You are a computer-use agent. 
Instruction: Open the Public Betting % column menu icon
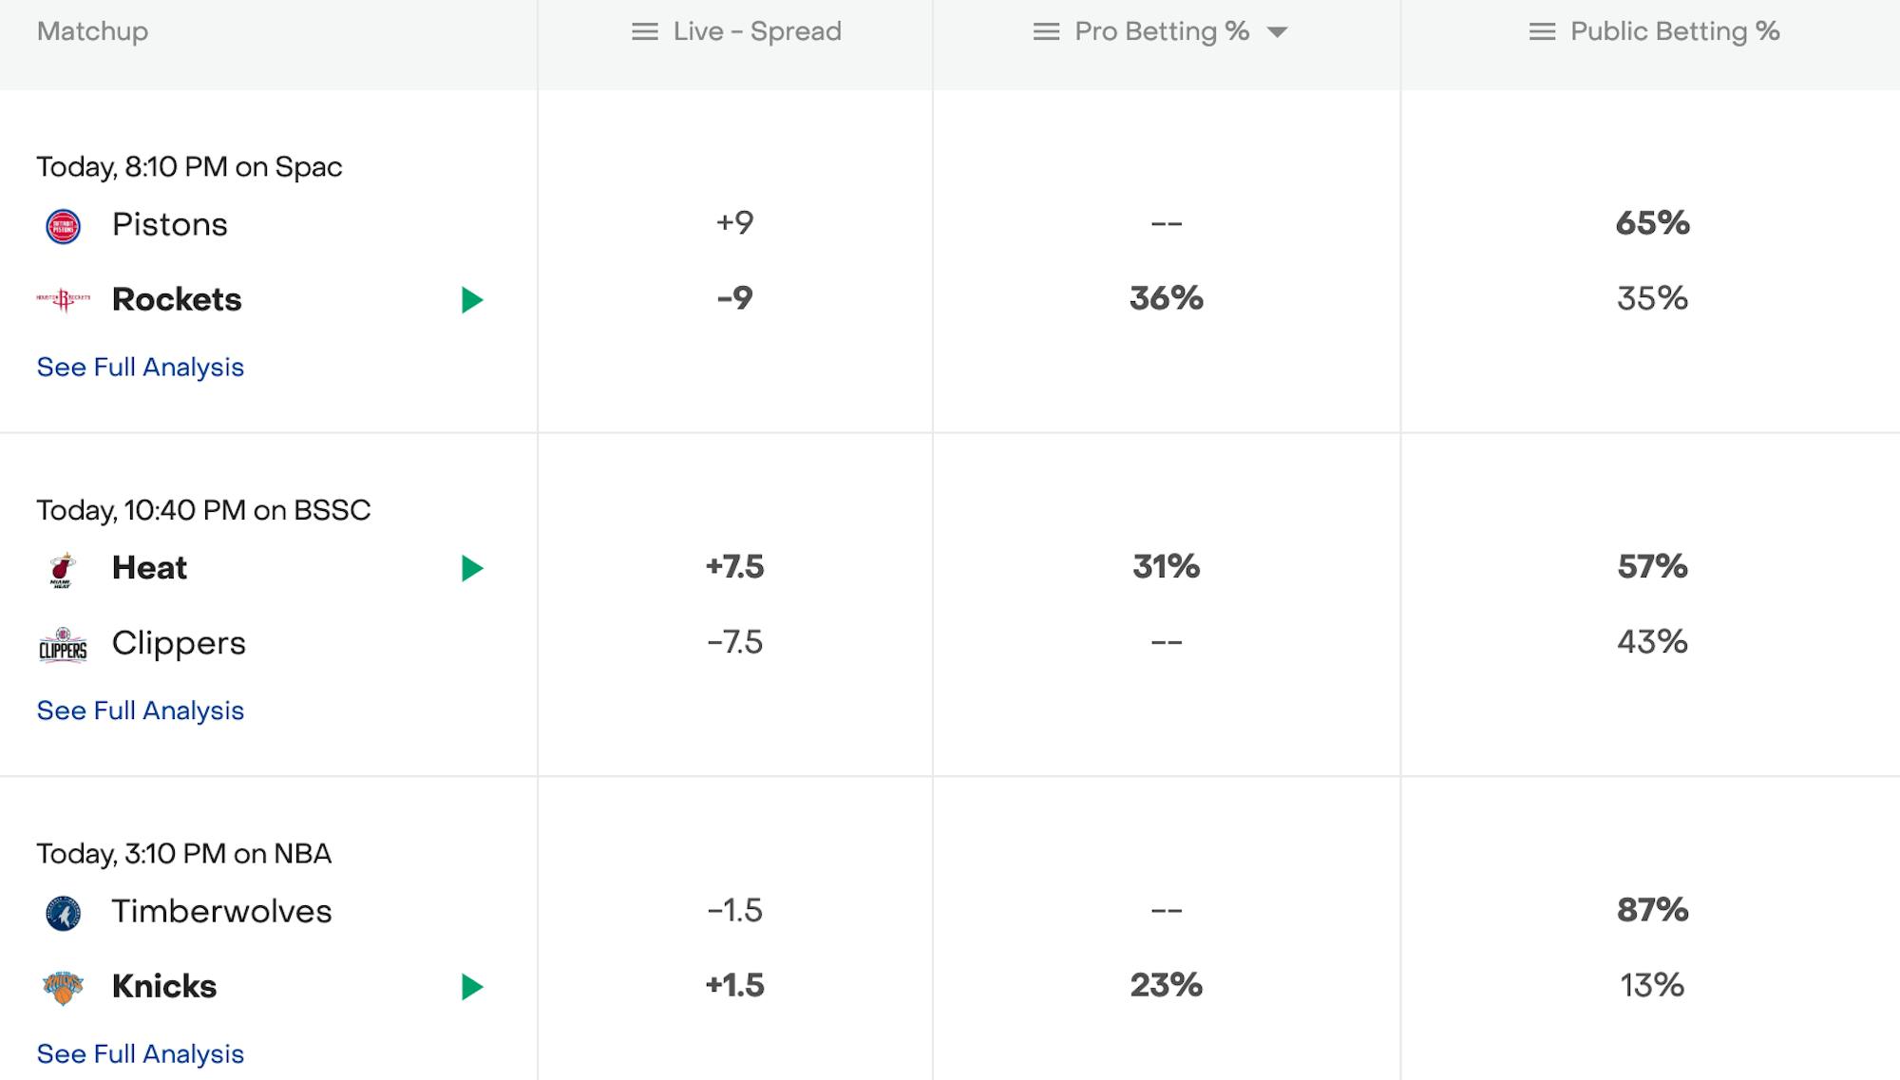pyautogui.click(x=1542, y=32)
